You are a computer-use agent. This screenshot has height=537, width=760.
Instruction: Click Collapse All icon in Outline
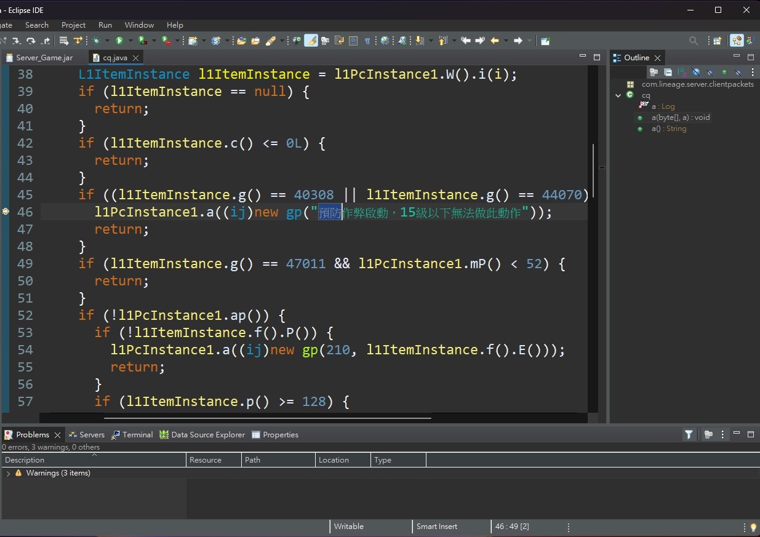pos(668,72)
